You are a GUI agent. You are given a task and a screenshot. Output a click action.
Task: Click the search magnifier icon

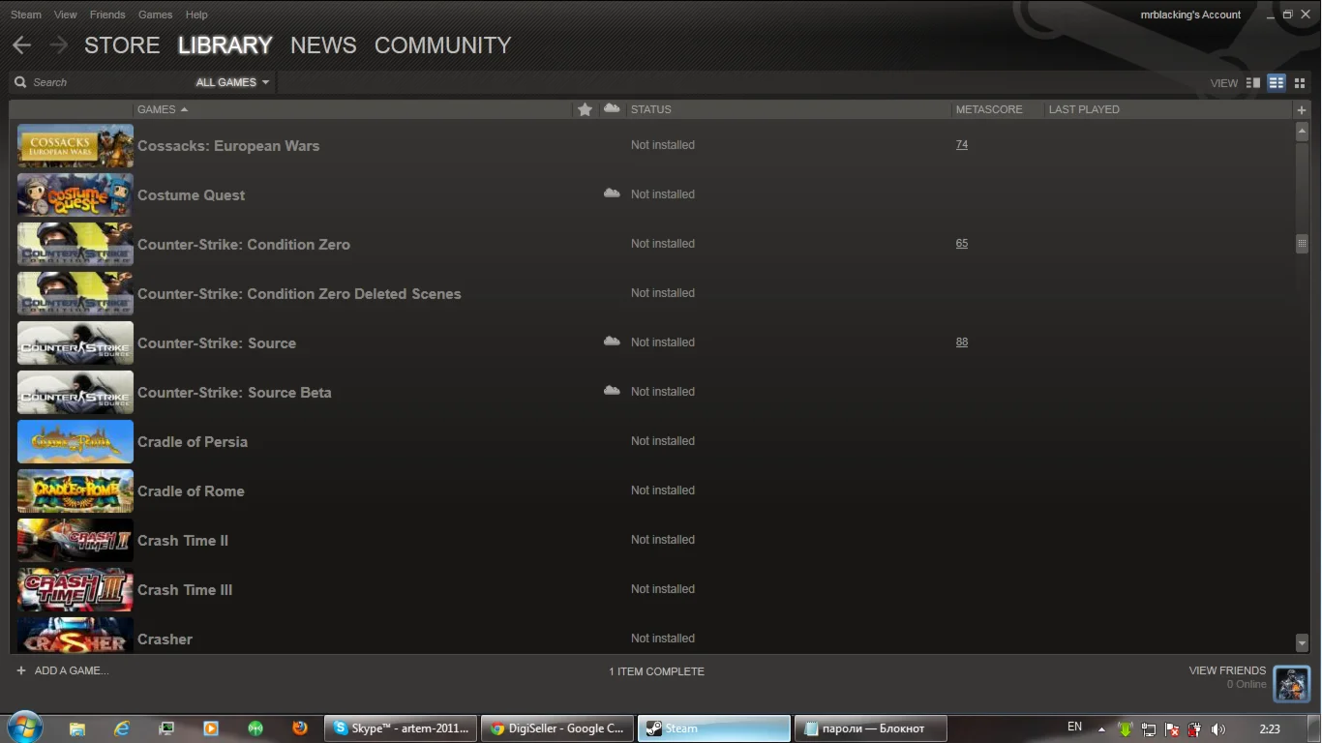pos(21,82)
